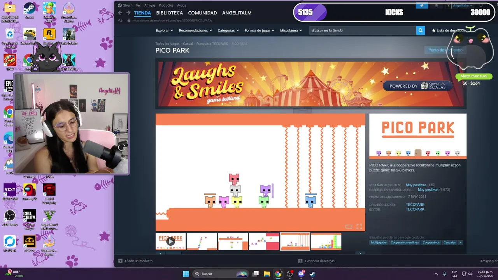The height and width of the screenshot is (280, 498).
Task: Open Gestionar descargas
Action: pyautogui.click(x=316, y=261)
